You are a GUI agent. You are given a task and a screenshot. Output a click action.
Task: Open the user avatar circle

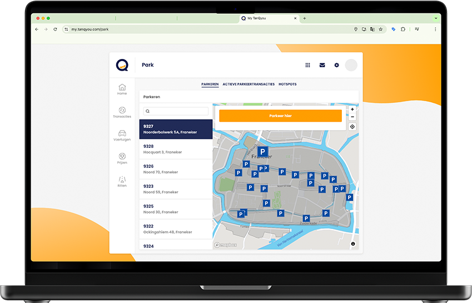[351, 65]
